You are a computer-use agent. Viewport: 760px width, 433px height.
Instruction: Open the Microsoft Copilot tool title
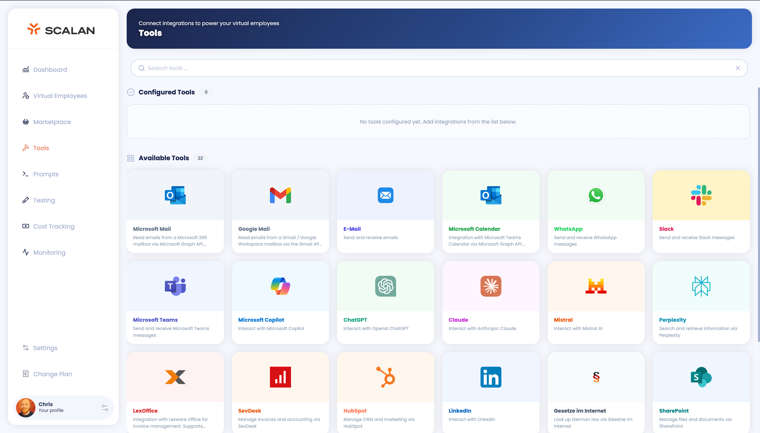click(261, 320)
